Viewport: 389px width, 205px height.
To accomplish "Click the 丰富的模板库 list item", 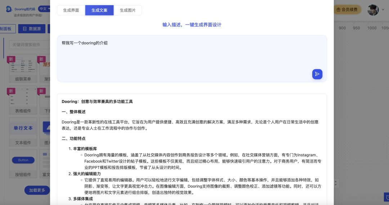I will pos(85,149).
